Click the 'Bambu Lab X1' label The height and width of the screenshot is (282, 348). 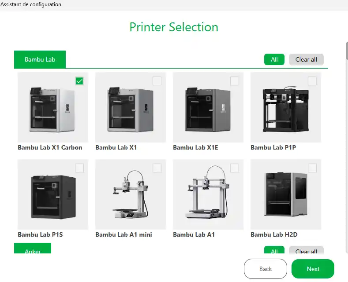coord(116,147)
